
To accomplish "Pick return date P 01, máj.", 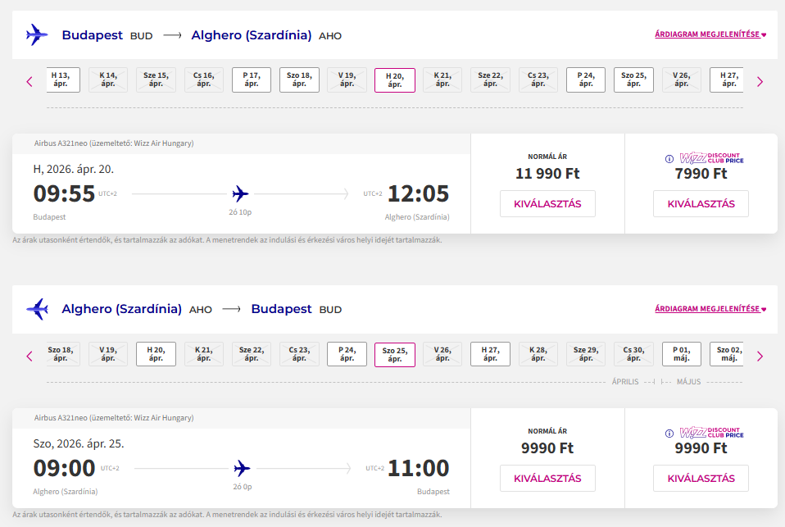I will [682, 354].
